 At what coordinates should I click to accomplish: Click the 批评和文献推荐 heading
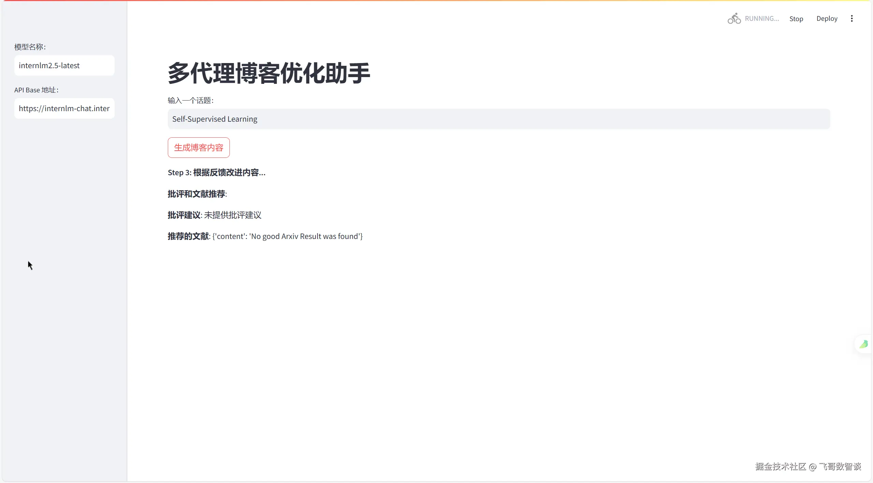click(x=197, y=194)
